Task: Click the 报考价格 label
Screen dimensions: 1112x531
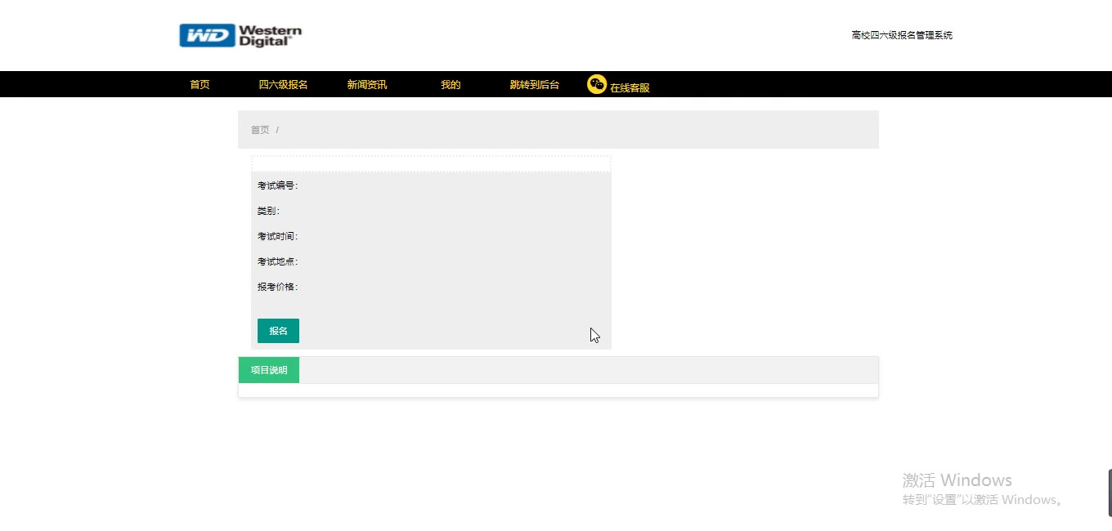Action: pos(277,287)
